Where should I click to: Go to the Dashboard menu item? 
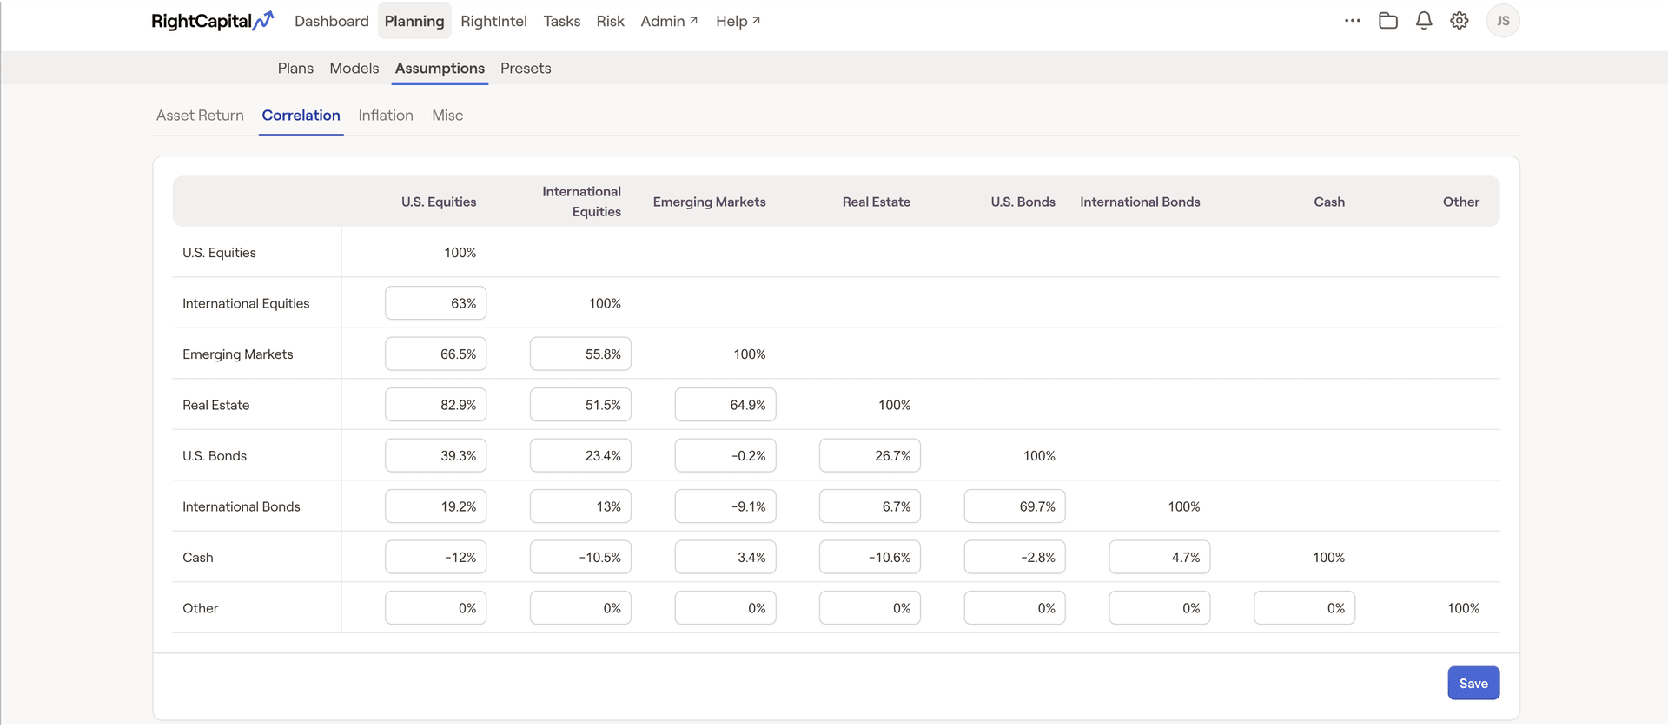click(x=332, y=21)
